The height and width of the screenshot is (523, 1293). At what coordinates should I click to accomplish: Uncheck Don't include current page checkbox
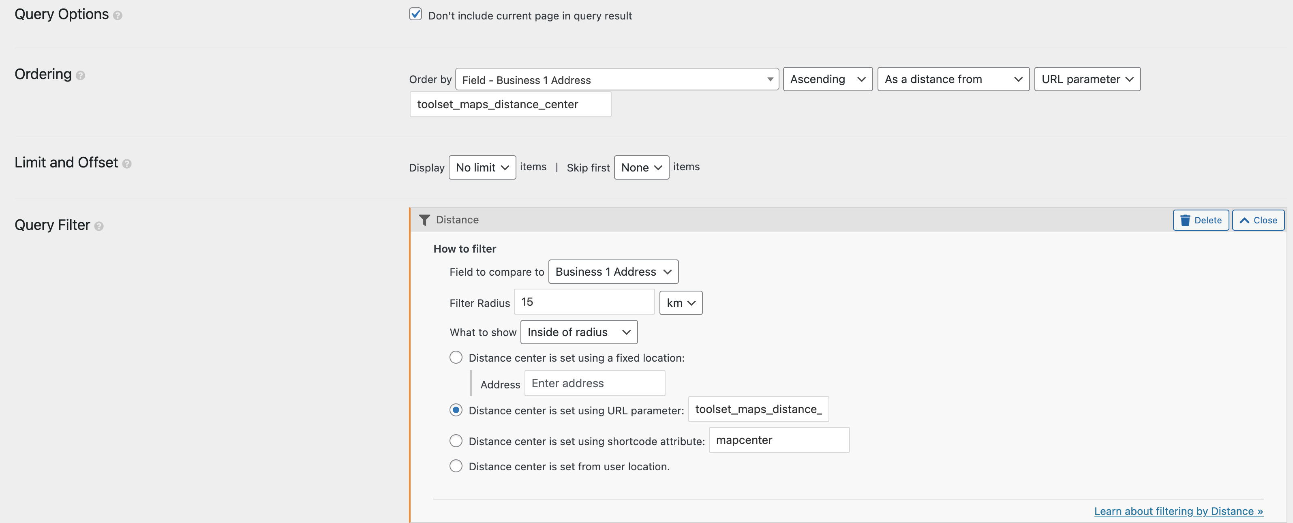[x=415, y=14]
